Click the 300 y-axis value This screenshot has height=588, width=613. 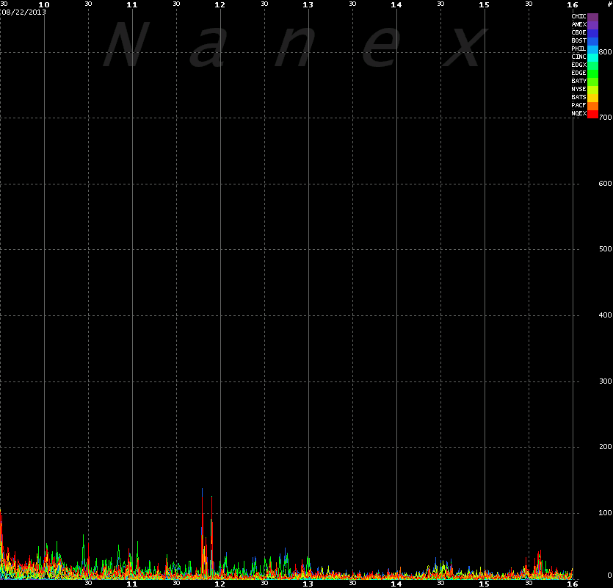click(x=605, y=381)
